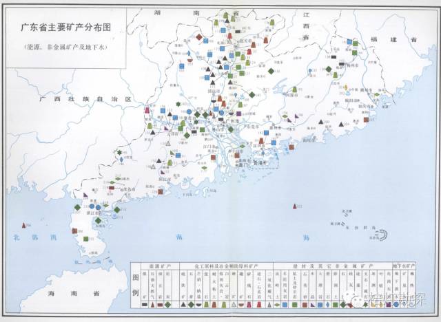The image size is (441, 322).
Task: Click the 地下水矿产 legend category heading
Action: click(x=404, y=266)
